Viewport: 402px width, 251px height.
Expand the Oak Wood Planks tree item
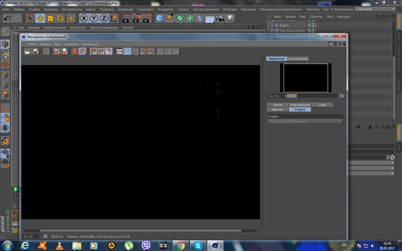point(272,31)
